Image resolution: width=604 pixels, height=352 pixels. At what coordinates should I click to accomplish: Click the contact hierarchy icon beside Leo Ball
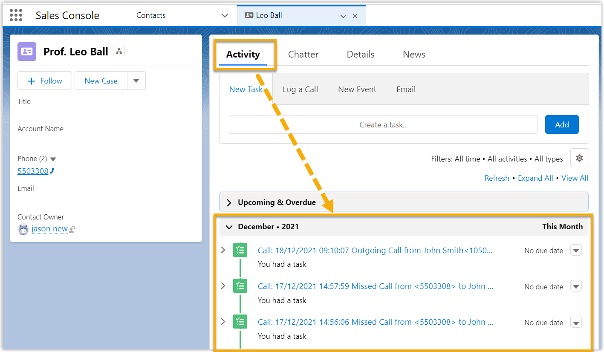coord(119,52)
